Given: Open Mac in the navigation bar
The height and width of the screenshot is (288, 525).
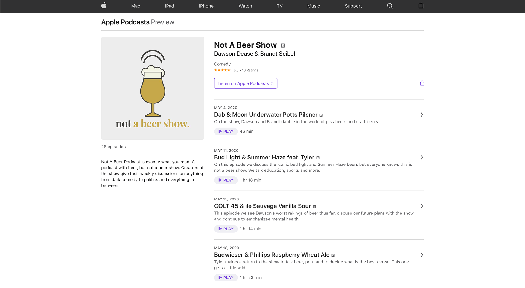Looking at the screenshot, I should coord(136,6).
